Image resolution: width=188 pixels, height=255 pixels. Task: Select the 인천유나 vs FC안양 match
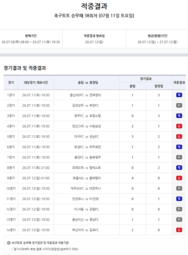point(85,199)
